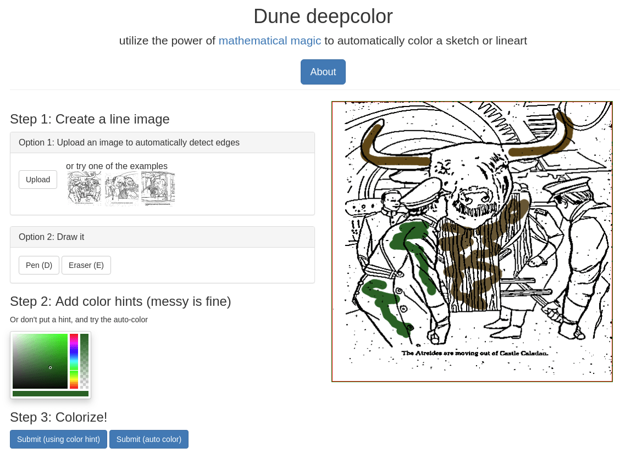Submit the sketch for auto coloring

tap(149, 439)
